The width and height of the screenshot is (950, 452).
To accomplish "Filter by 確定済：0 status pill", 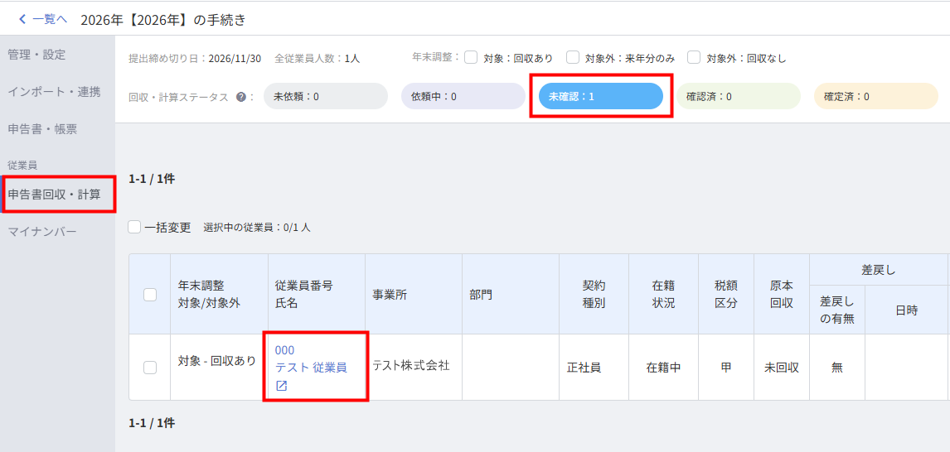I will point(875,96).
